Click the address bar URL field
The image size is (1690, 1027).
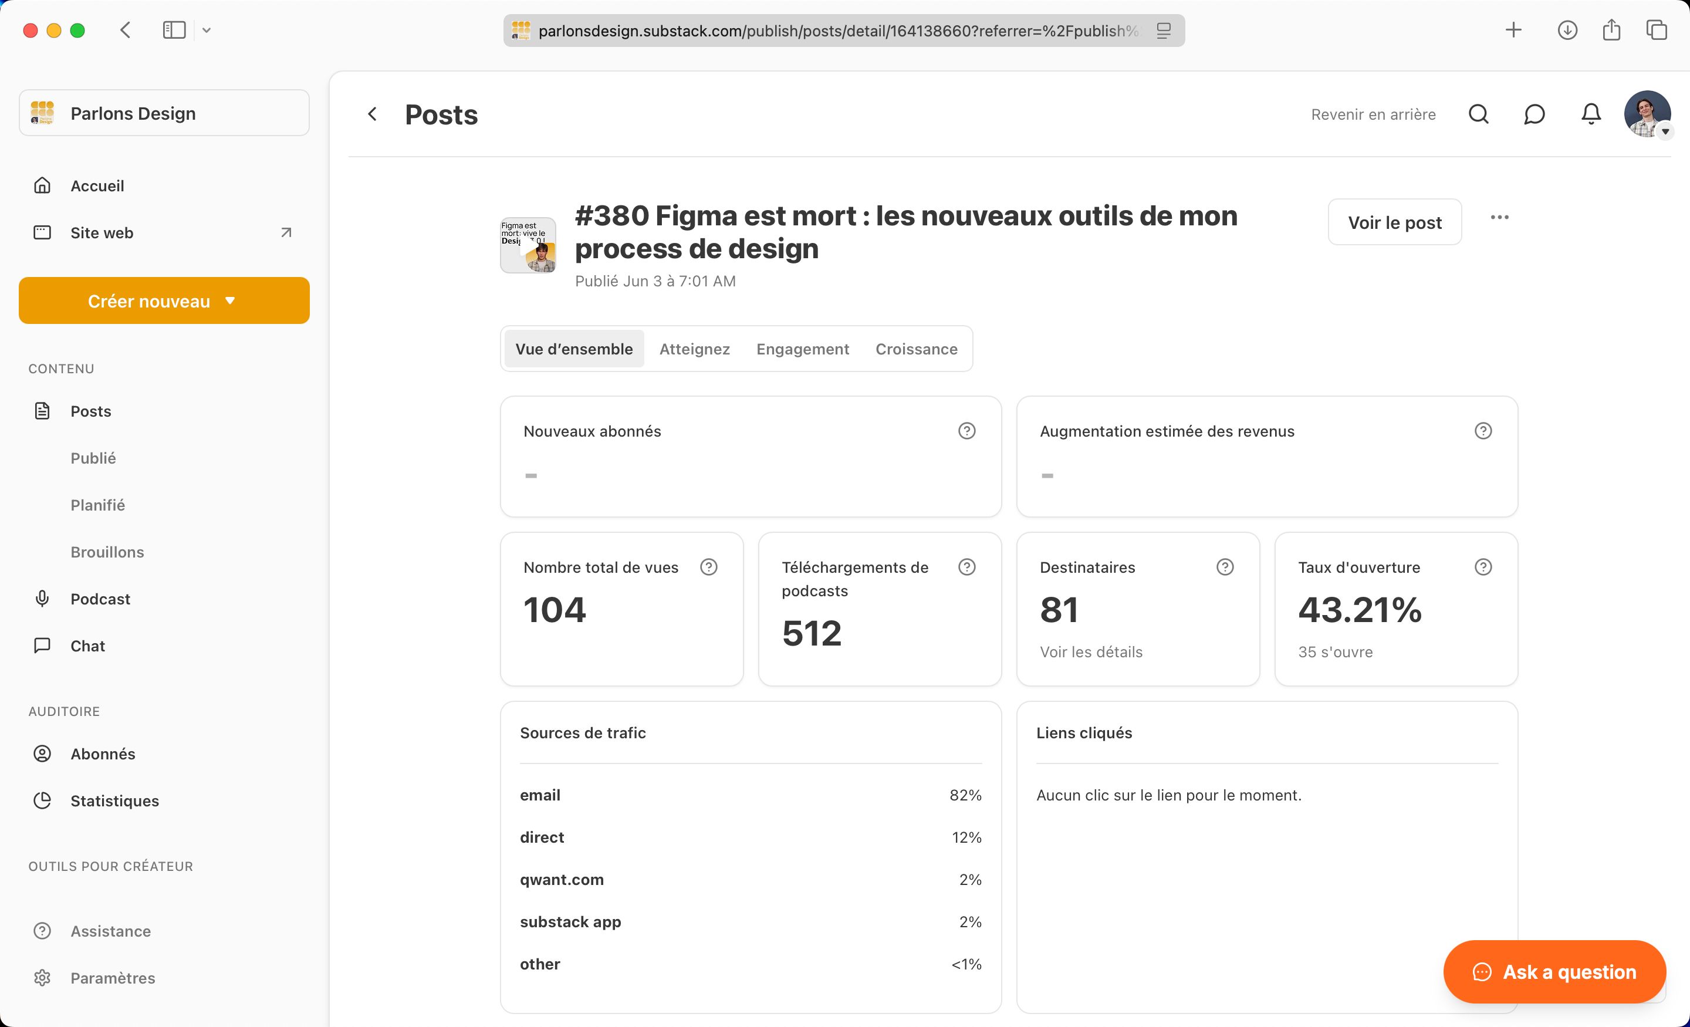844,31
